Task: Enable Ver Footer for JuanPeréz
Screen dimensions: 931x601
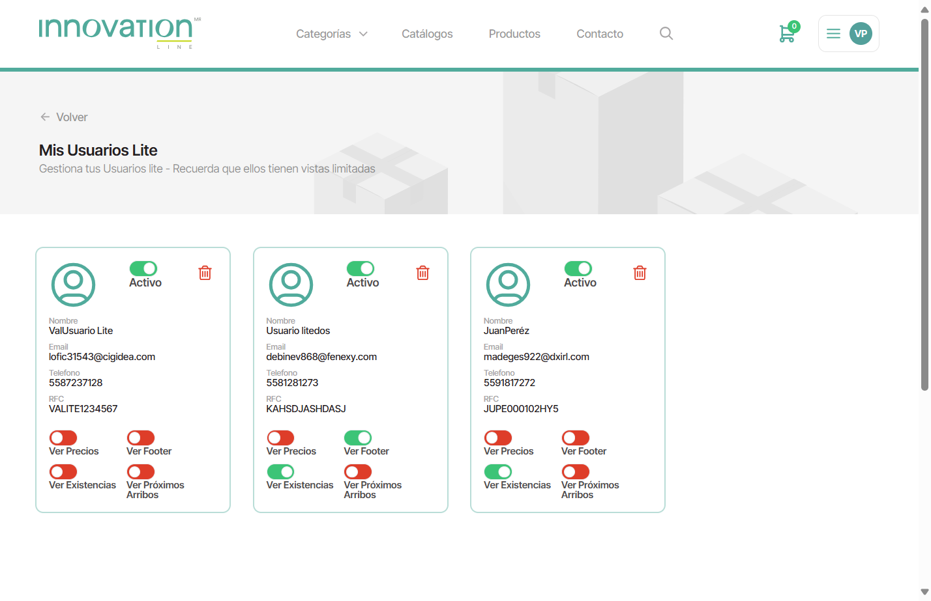Action: tap(576, 438)
